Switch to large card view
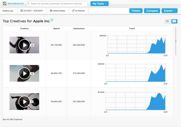 tap(174, 21)
